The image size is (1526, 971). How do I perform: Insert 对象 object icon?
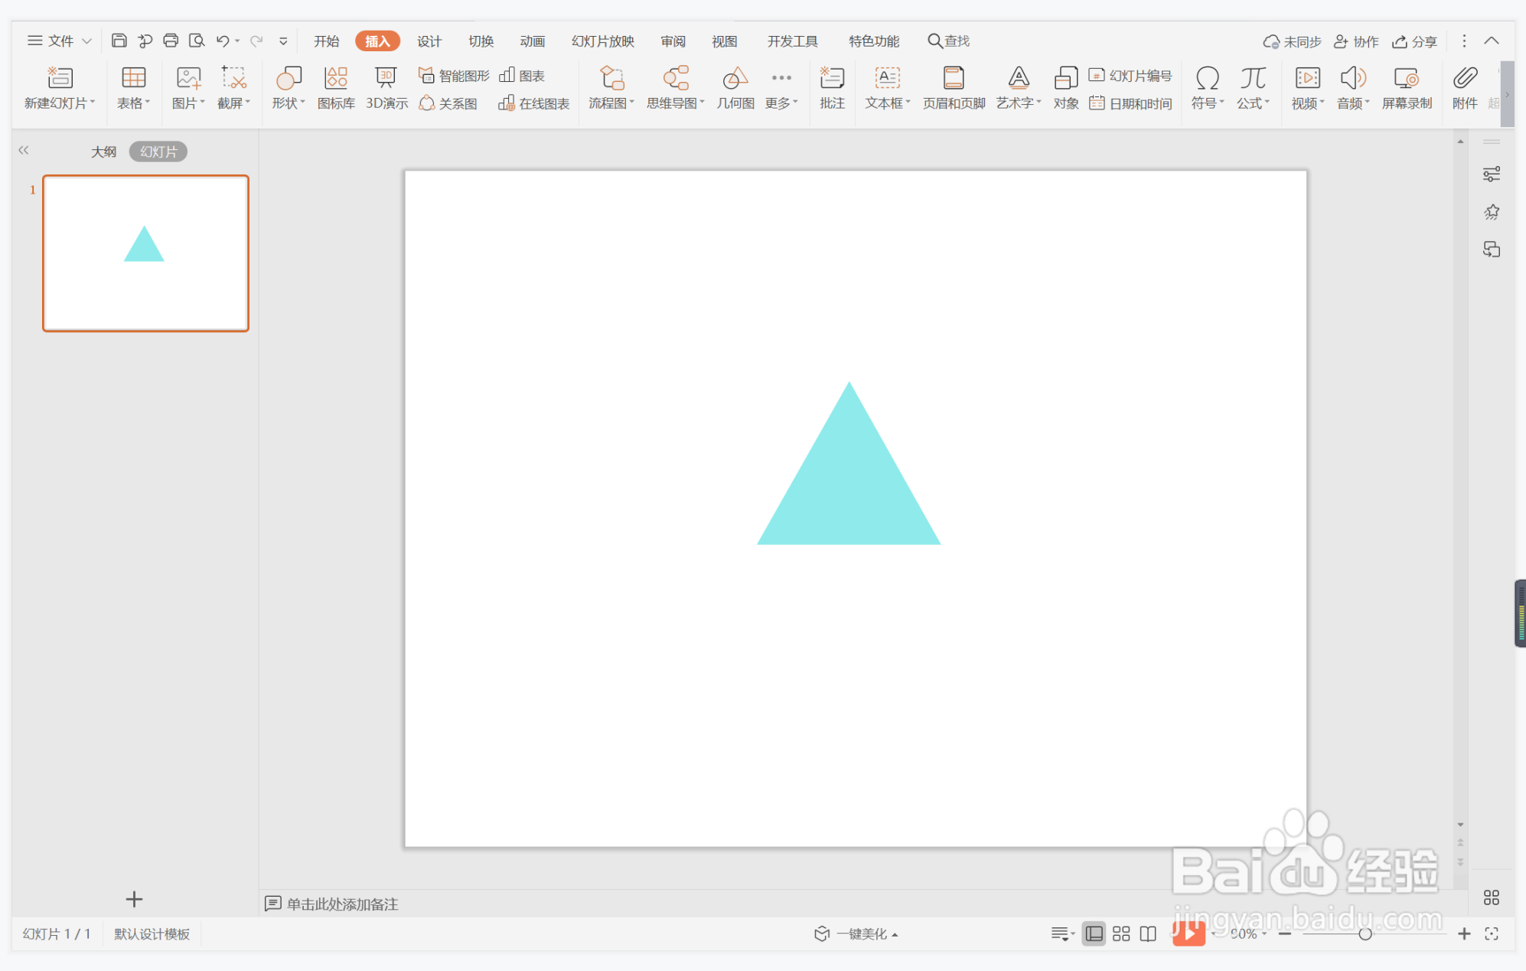point(1065,88)
